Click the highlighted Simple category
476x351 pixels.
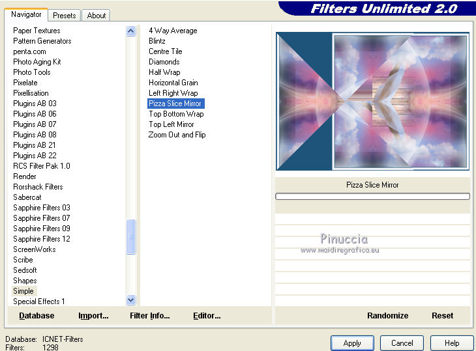tap(24, 291)
